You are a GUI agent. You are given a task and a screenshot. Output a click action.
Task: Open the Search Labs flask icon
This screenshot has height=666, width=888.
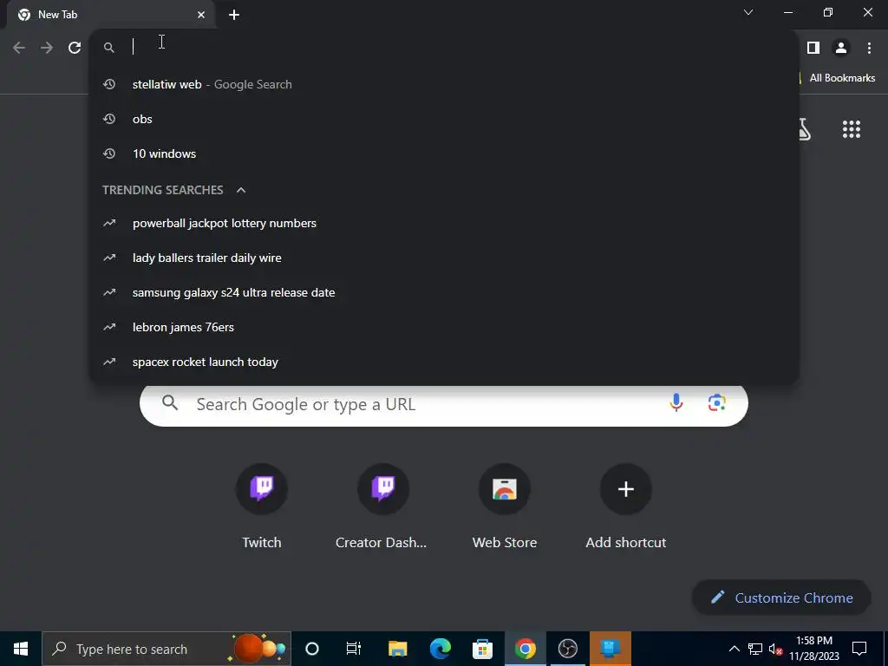(x=804, y=129)
